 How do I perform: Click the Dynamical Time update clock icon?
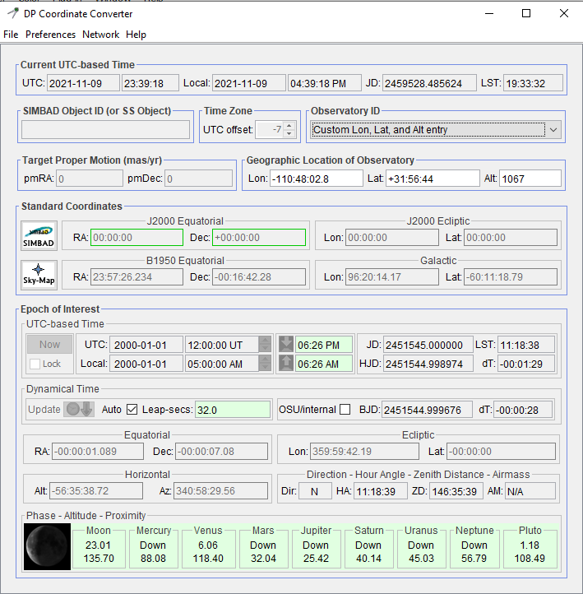click(81, 409)
